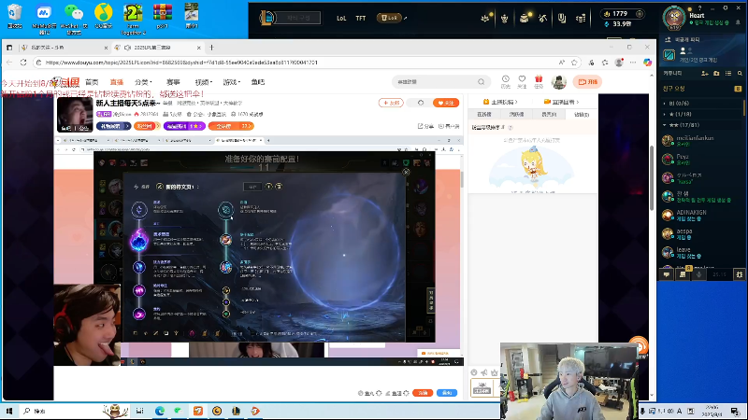Click the browser refresh button

point(23,63)
